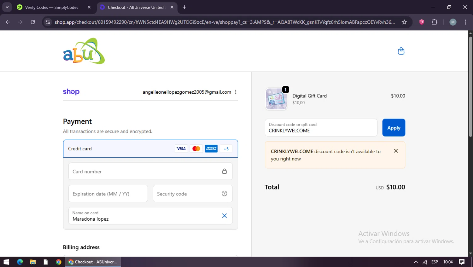This screenshot has height=267, width=473.
Task: Focus the Card number field
Action: (150, 171)
